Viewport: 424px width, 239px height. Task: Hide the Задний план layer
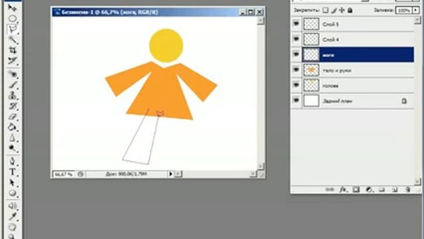click(296, 100)
